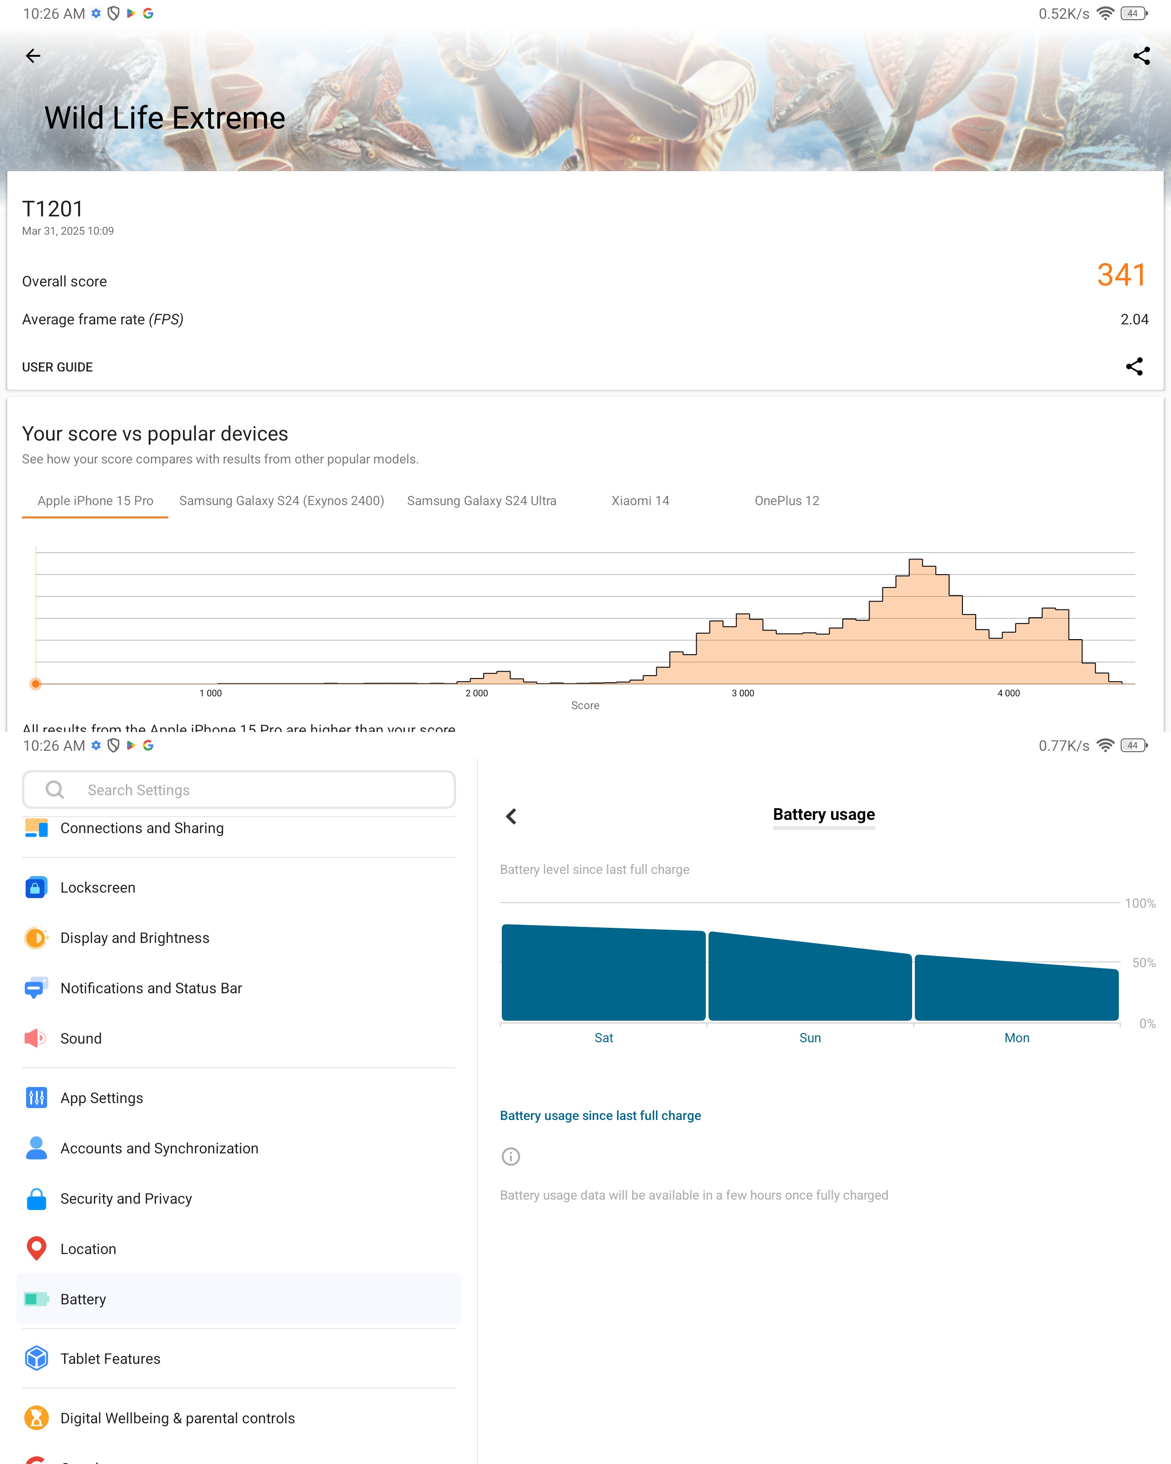Tap Battery usage since last full charge heading

(600, 1116)
